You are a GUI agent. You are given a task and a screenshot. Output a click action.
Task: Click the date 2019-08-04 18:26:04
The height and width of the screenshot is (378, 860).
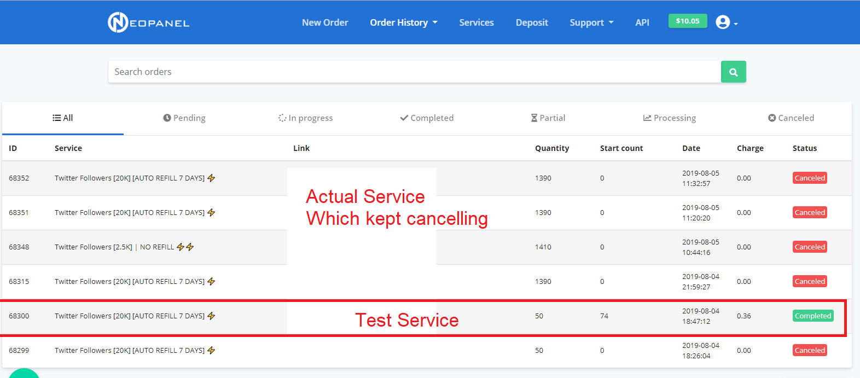coord(701,351)
